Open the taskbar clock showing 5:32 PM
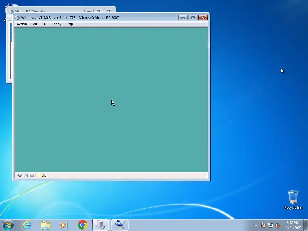 293,225
